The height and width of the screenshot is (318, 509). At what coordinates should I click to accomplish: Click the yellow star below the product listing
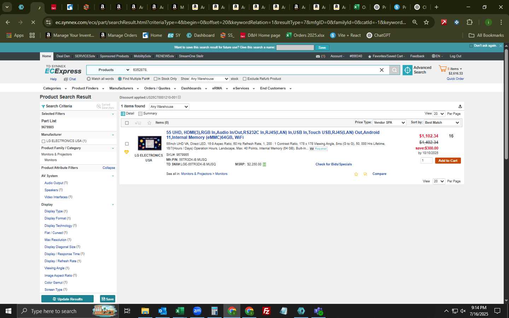point(356,174)
